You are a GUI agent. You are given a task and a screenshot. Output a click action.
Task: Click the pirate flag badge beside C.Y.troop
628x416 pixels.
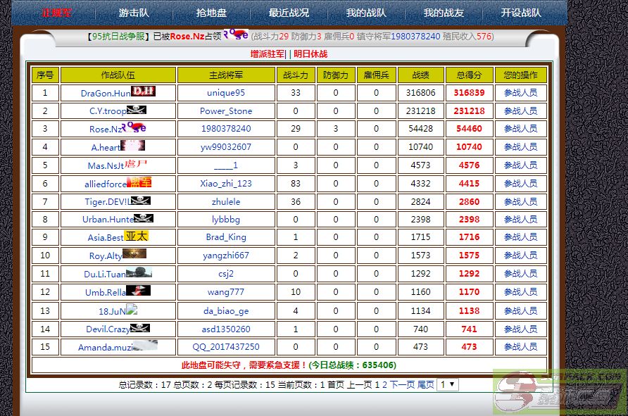pyautogui.click(x=137, y=110)
